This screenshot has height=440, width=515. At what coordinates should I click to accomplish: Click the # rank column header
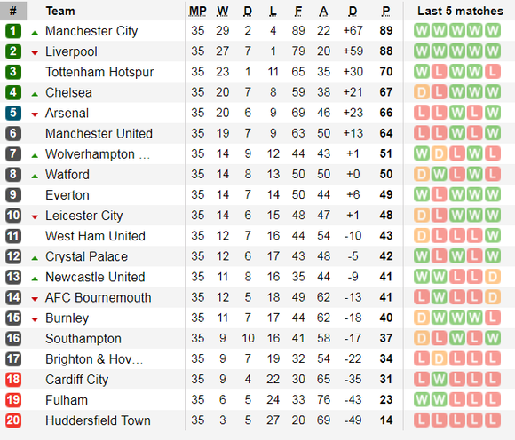(x=13, y=11)
